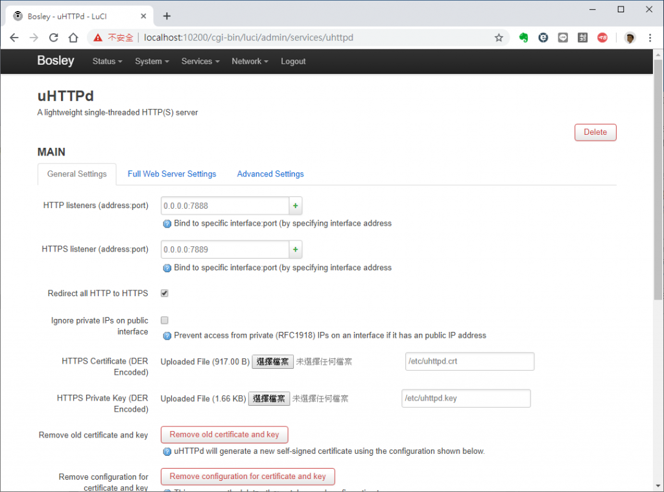Open the LINE chat extension icon

click(563, 38)
